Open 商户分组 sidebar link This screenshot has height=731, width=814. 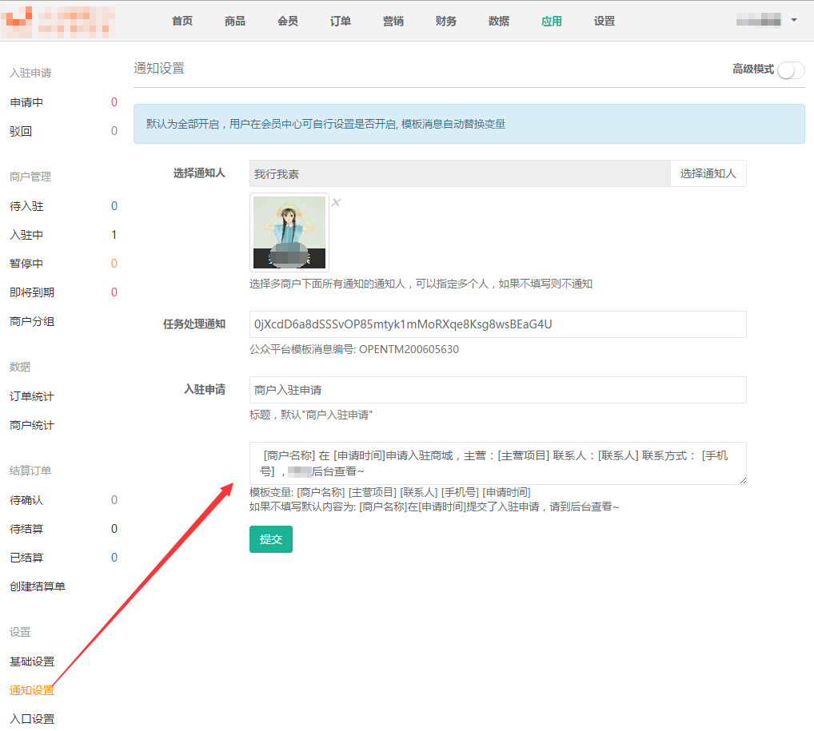(32, 321)
